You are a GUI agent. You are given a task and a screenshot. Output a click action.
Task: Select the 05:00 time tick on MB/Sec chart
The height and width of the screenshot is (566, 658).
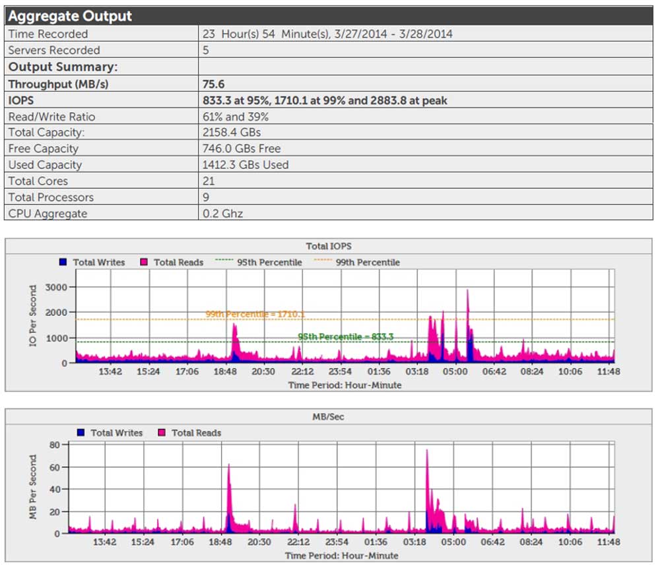453,542
